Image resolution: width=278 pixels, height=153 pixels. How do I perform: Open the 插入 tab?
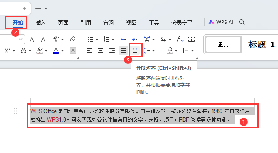(x=41, y=23)
